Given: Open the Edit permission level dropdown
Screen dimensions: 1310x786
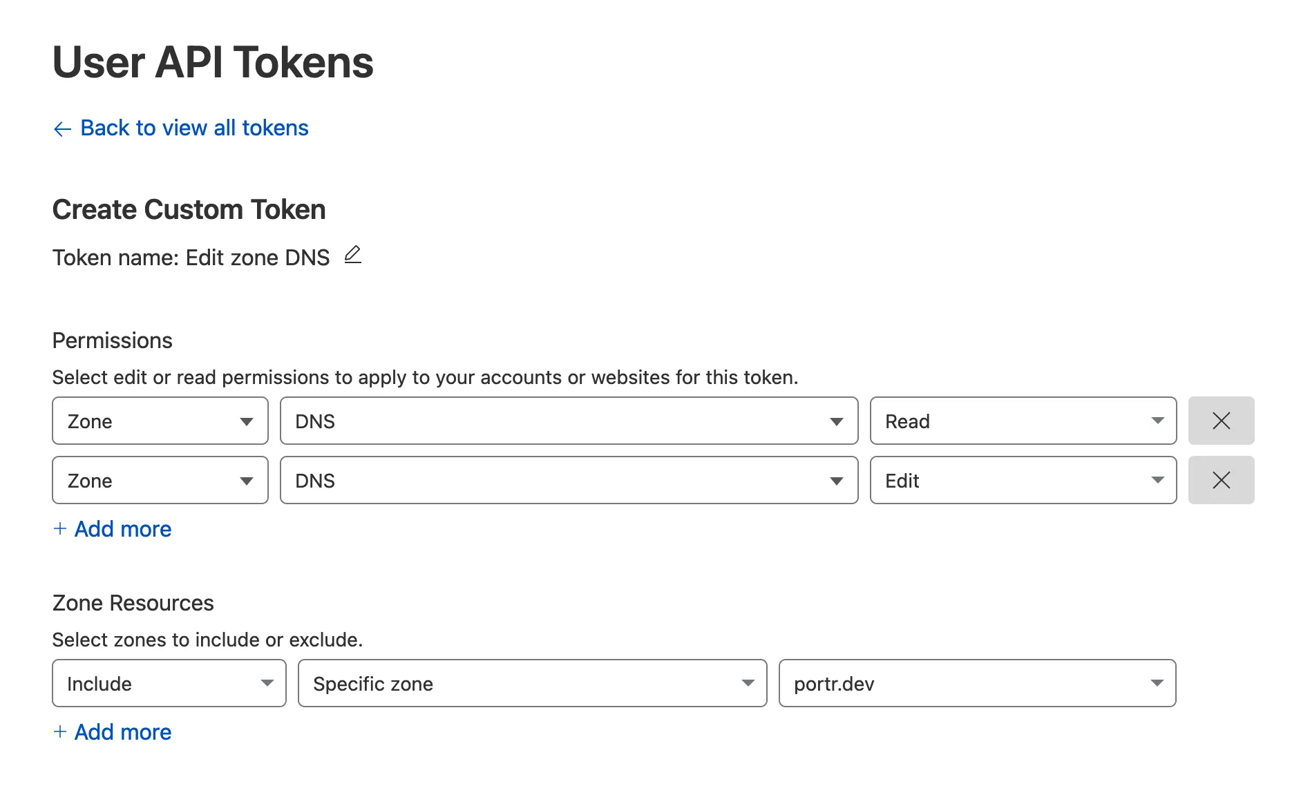Looking at the screenshot, I should [1023, 480].
